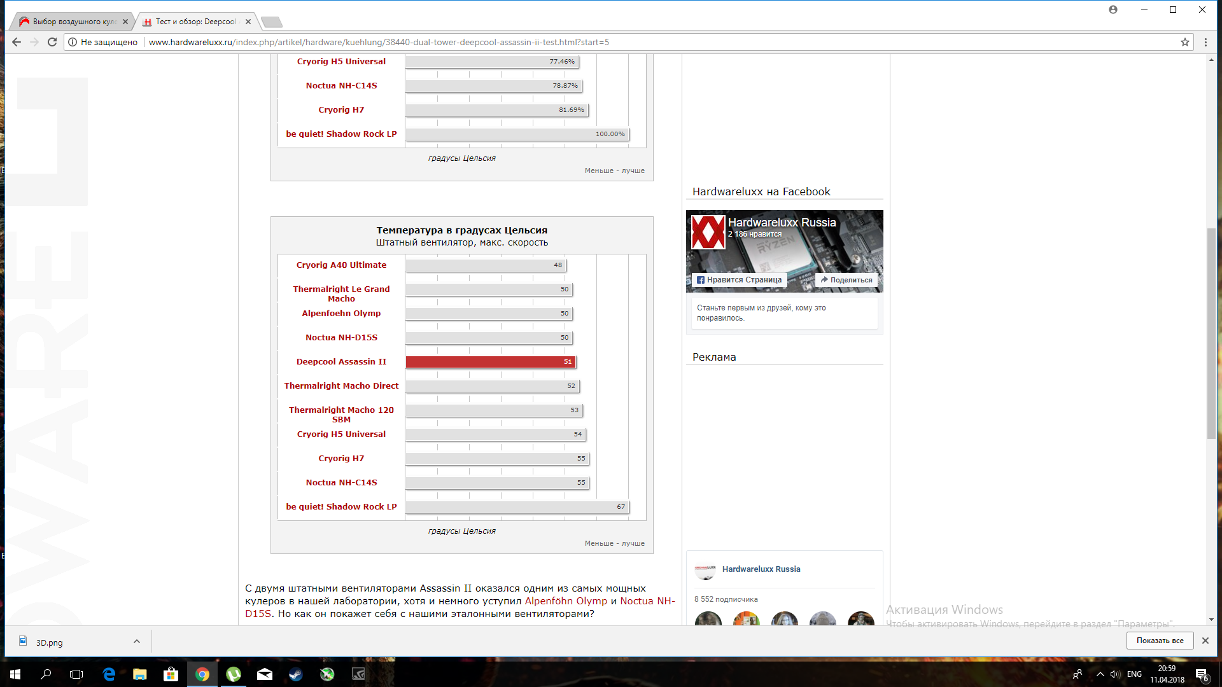Screen dimensions: 1222x687
Task: Open Chrome user profile icon
Action: (1113, 10)
